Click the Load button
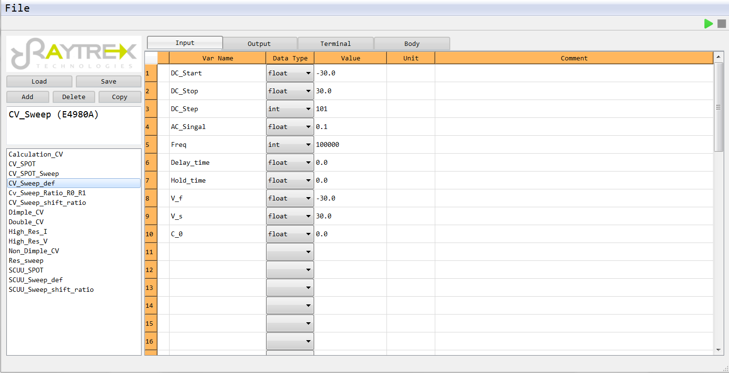Image resolution: width=729 pixels, height=373 pixels. point(39,81)
